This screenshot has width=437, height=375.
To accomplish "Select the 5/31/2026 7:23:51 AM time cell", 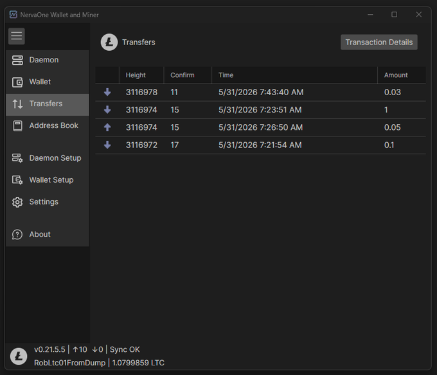I will tap(260, 109).
